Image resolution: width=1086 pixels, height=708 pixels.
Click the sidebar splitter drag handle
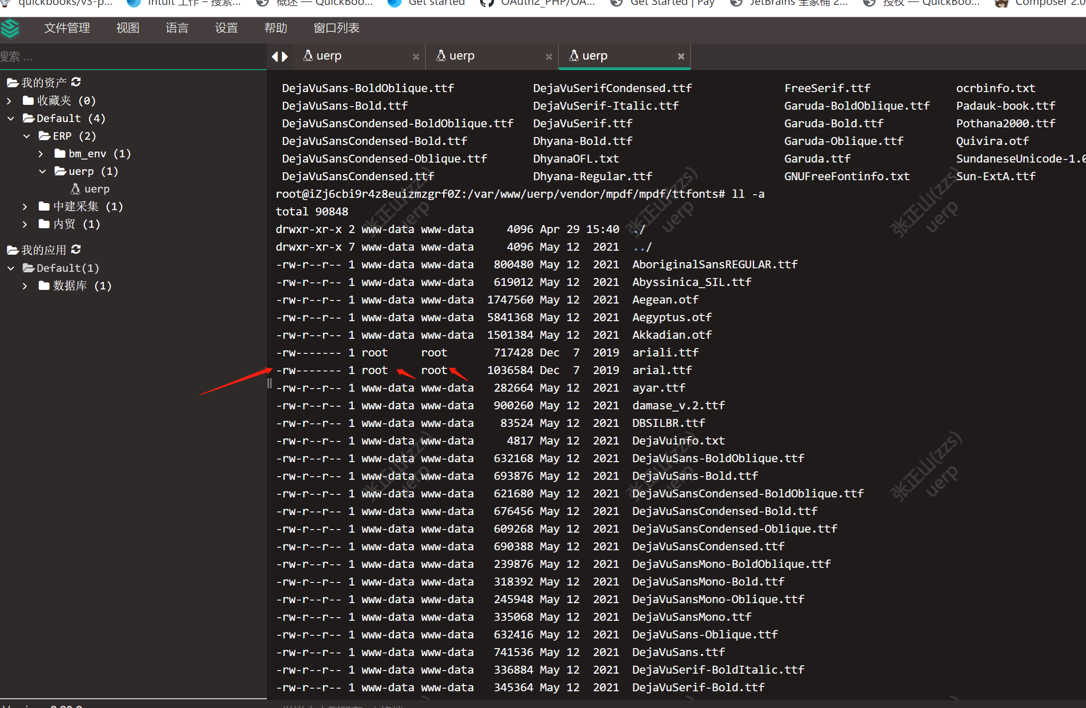269,383
